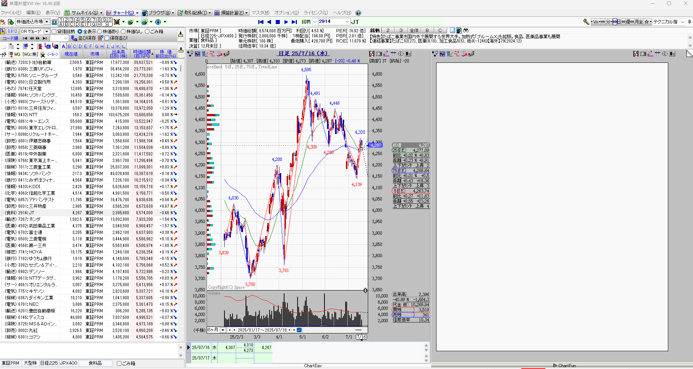Toggle the ごみ箱 checkbox in status bar
This screenshot has width=693, height=369.
[119, 363]
